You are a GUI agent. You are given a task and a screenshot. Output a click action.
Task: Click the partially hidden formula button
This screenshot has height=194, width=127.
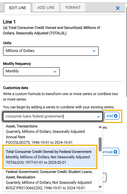[x=111, y=152]
